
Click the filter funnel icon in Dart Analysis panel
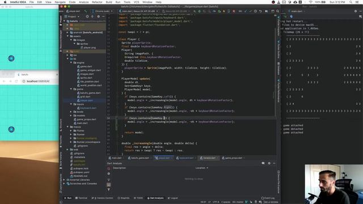pyautogui.click(x=108, y=190)
